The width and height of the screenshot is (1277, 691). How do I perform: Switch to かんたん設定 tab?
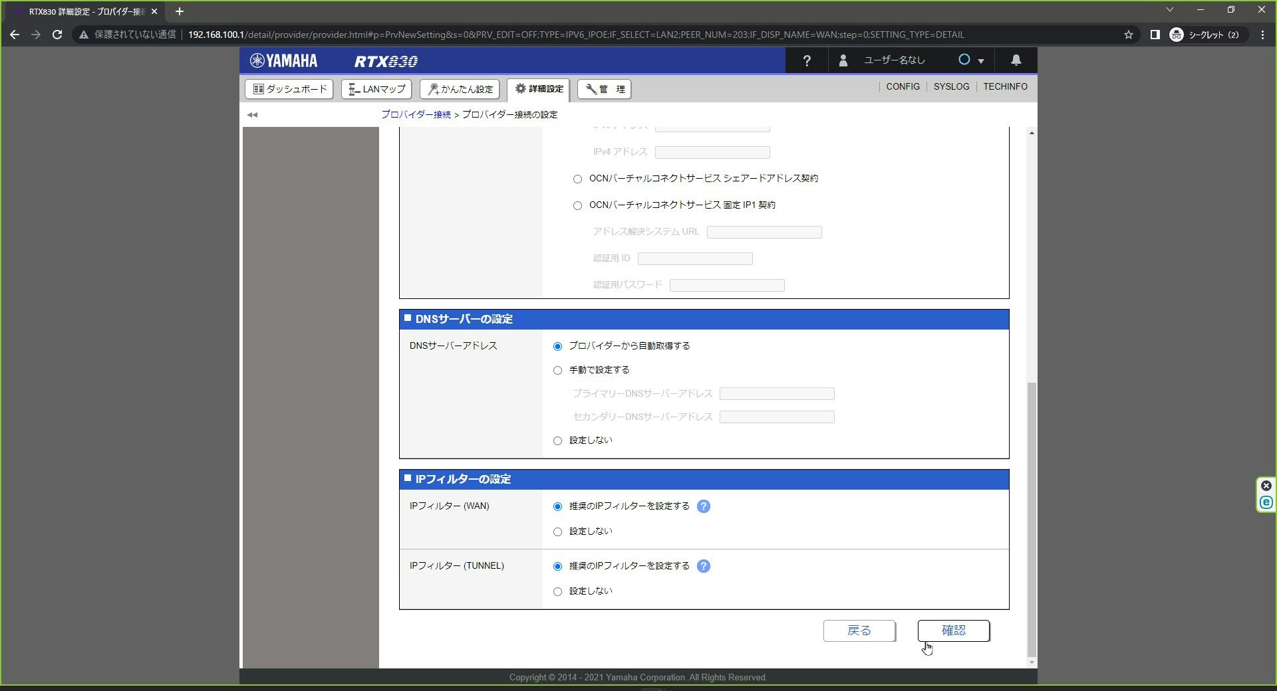click(x=460, y=89)
